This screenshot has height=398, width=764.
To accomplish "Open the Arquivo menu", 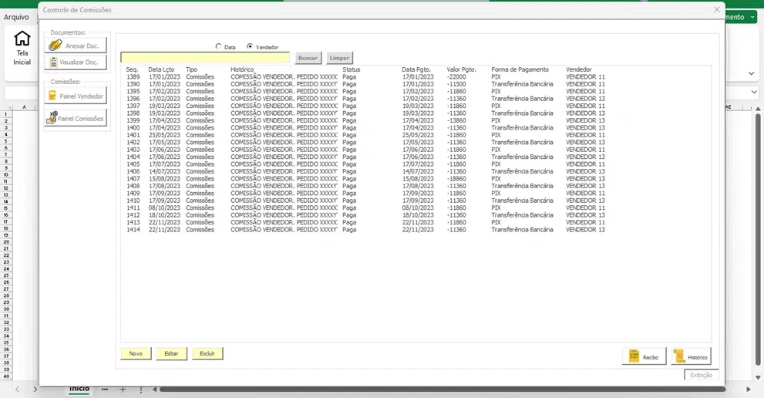I will 16,17.
